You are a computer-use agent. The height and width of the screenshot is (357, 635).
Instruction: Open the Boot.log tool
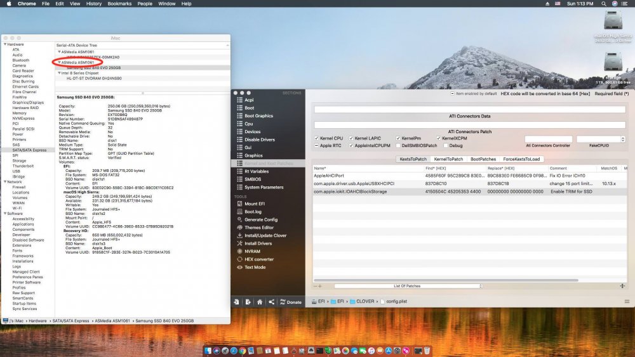point(253,211)
